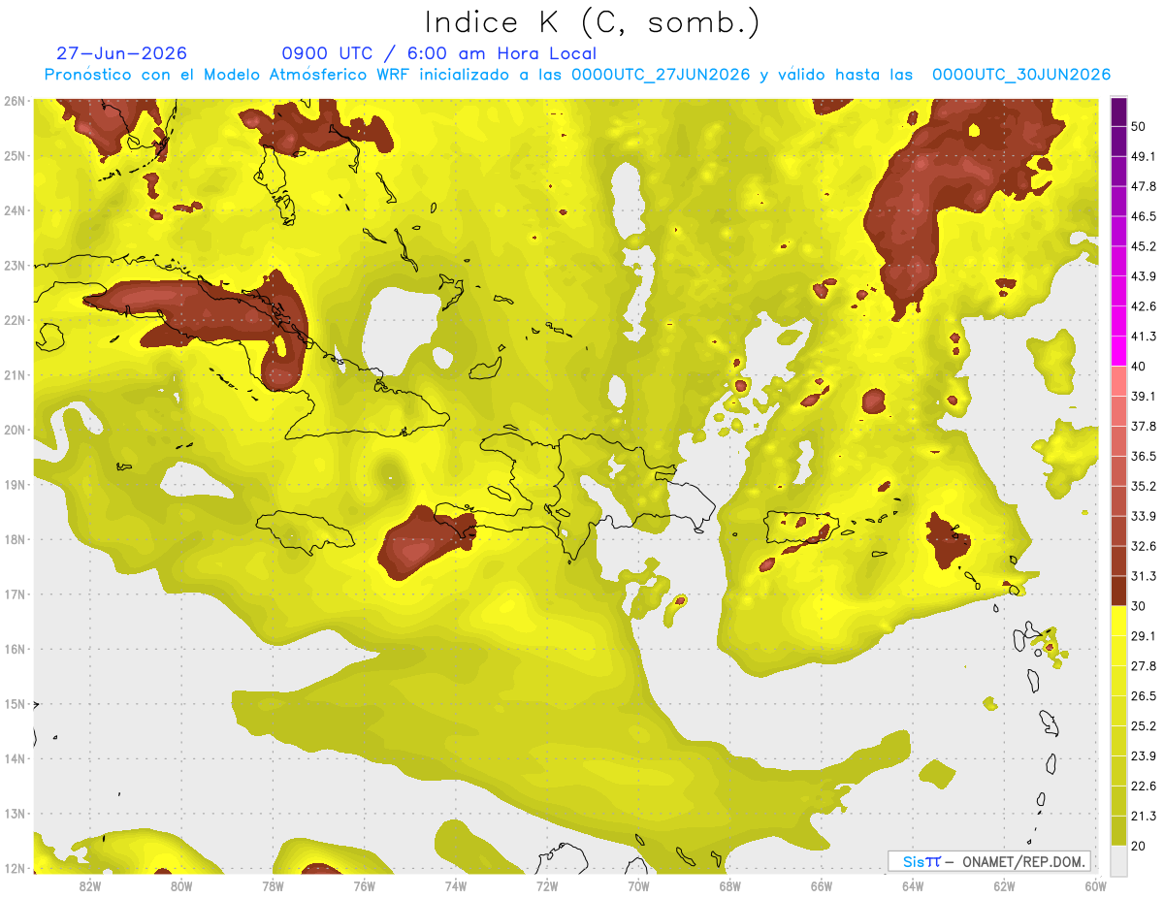Click the "25.2" colorbar label
Viewport: 1164px width, 899px height.
click(x=1144, y=725)
